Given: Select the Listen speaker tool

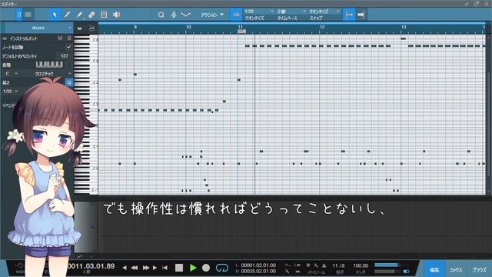Looking at the screenshot, I should click(x=116, y=15).
